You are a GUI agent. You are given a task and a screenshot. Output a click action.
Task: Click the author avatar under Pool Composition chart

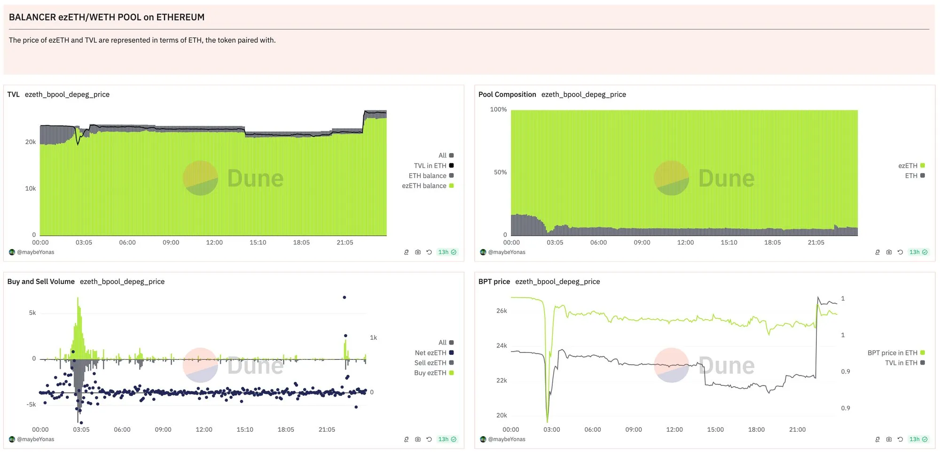[x=483, y=252]
